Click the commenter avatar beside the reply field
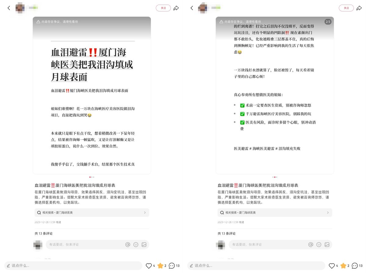 click(x=38, y=245)
